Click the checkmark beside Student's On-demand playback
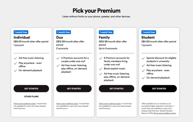 point(143,78)
